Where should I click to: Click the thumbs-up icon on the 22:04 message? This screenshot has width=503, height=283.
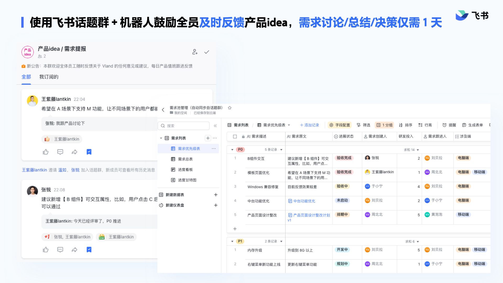(x=46, y=152)
